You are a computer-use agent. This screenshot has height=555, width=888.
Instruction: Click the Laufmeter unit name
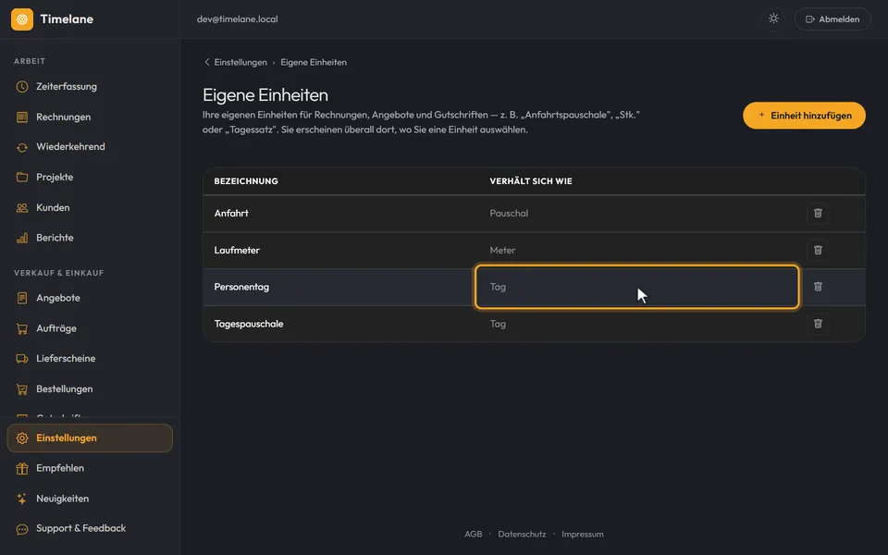[237, 251]
